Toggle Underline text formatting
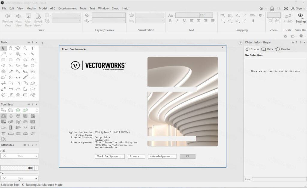 point(184,21)
